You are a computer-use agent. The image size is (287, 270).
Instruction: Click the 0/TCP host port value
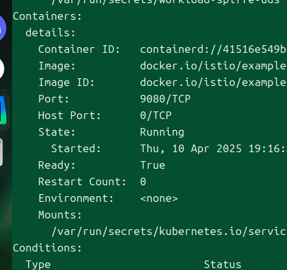(x=155, y=115)
